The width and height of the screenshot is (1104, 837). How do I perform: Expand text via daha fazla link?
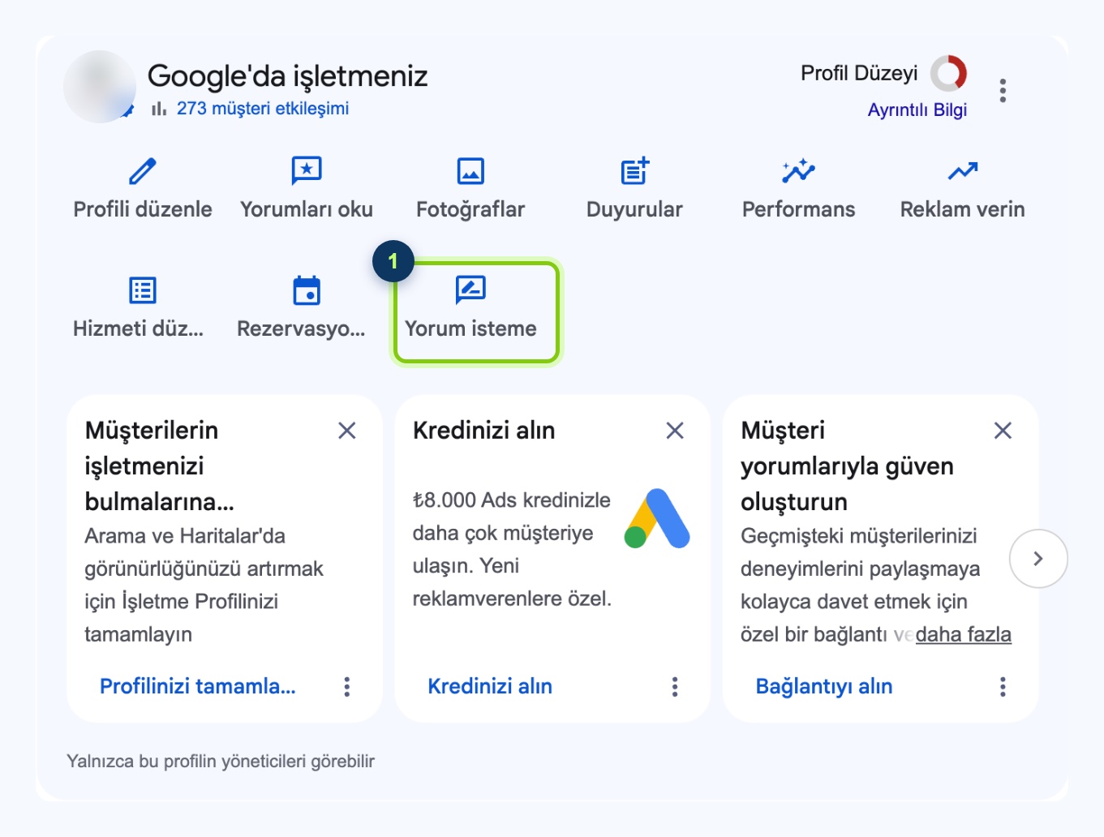coord(964,634)
